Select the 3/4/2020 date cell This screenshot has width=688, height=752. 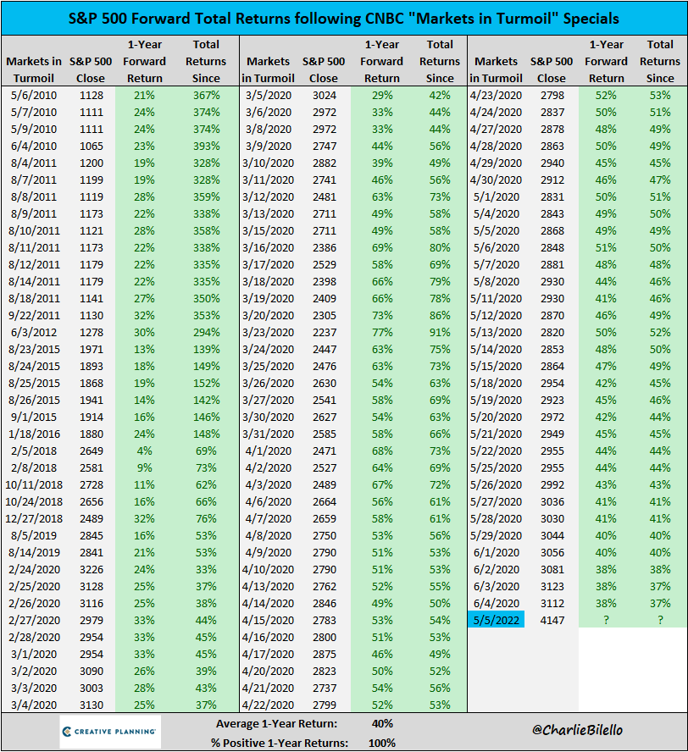34,705
